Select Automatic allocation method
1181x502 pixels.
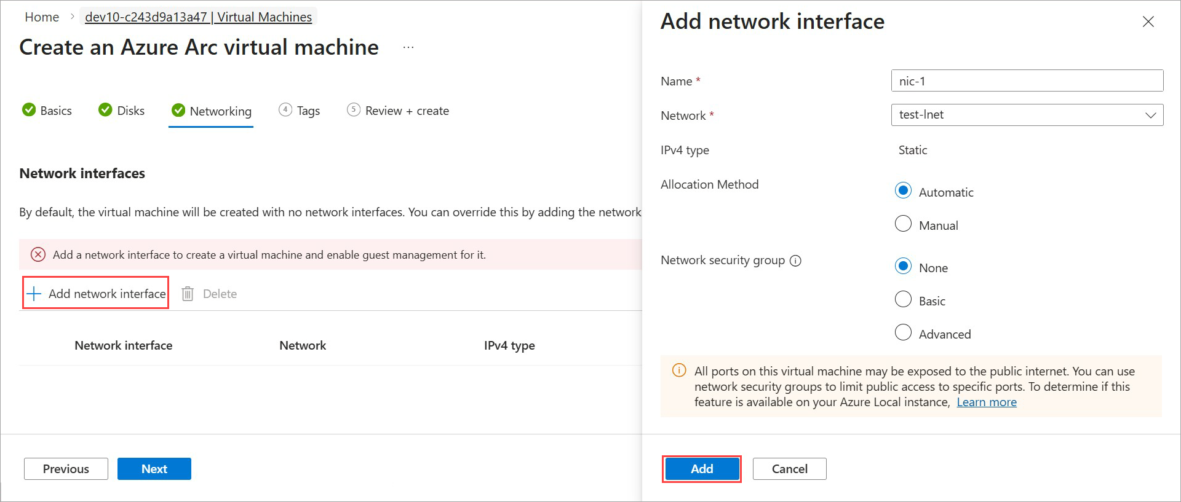tap(903, 190)
